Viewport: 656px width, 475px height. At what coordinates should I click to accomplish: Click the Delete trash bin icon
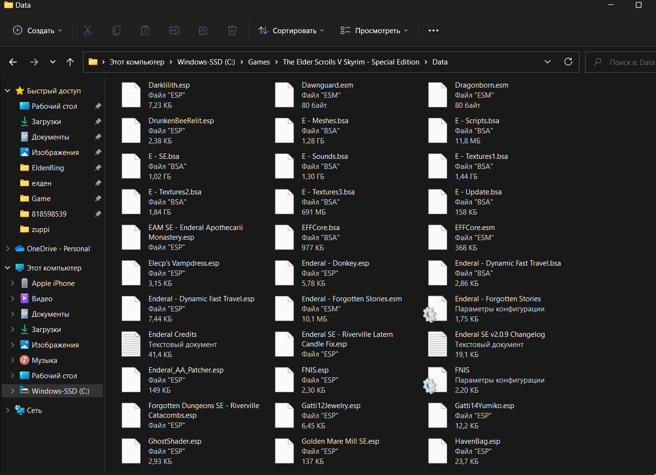click(x=232, y=30)
